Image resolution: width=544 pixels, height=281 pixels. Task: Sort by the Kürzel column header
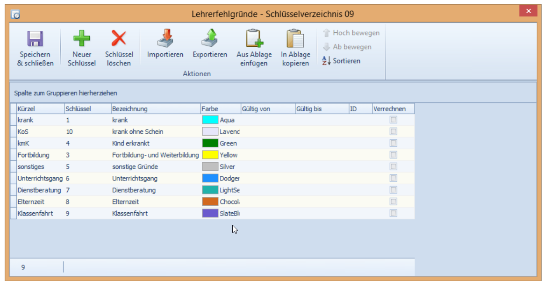pyautogui.click(x=40, y=108)
